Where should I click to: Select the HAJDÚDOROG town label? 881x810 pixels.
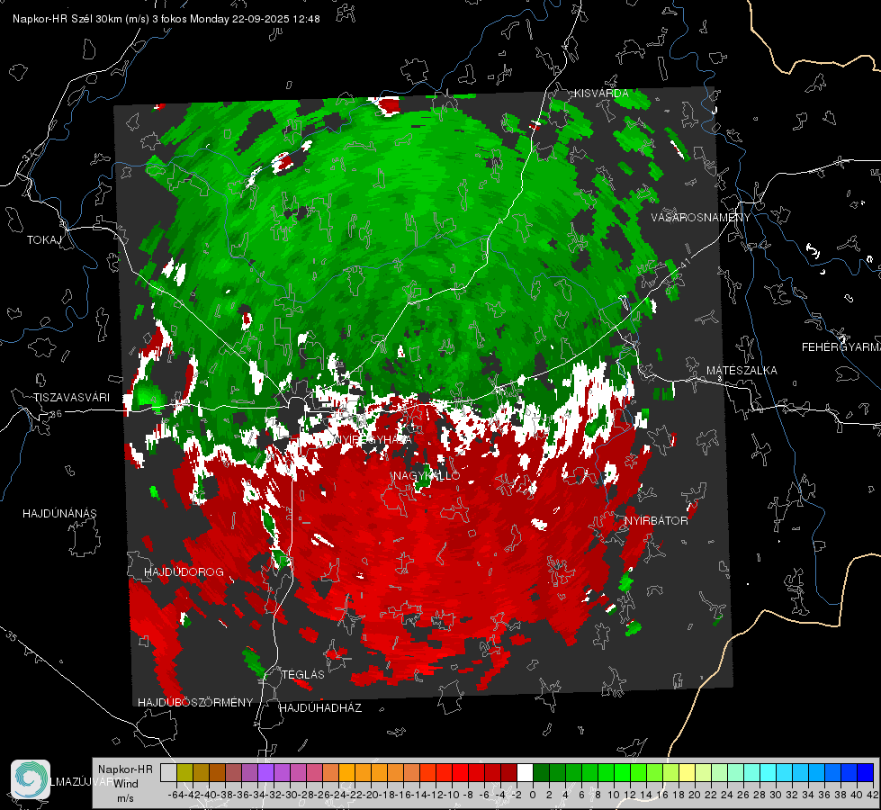[184, 571]
